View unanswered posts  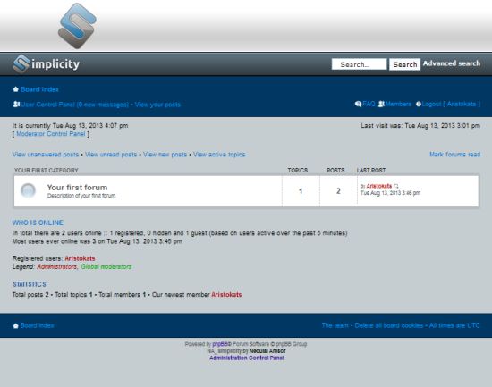(46, 155)
